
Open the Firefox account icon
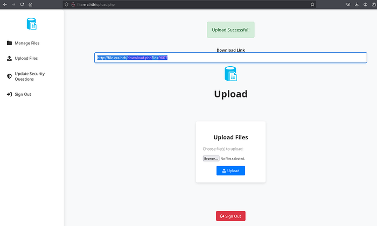[x=366, y=4]
